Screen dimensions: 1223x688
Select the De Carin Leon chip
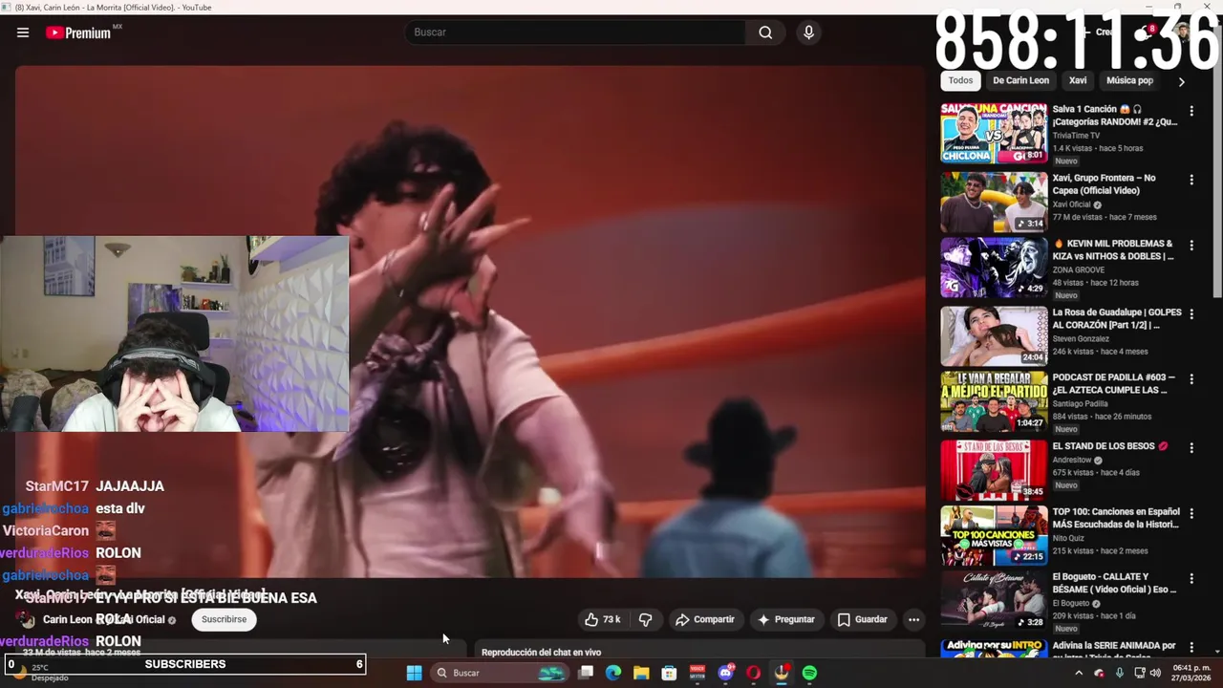(x=1020, y=81)
